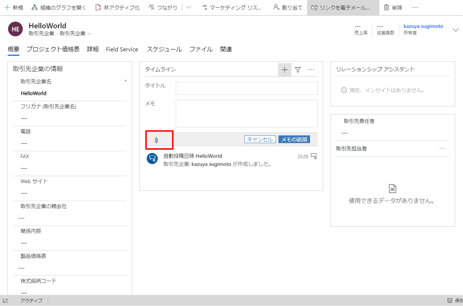Open the timeline more options ellipsis
Image resolution: width=463 pixels, height=306 pixels.
(311, 70)
